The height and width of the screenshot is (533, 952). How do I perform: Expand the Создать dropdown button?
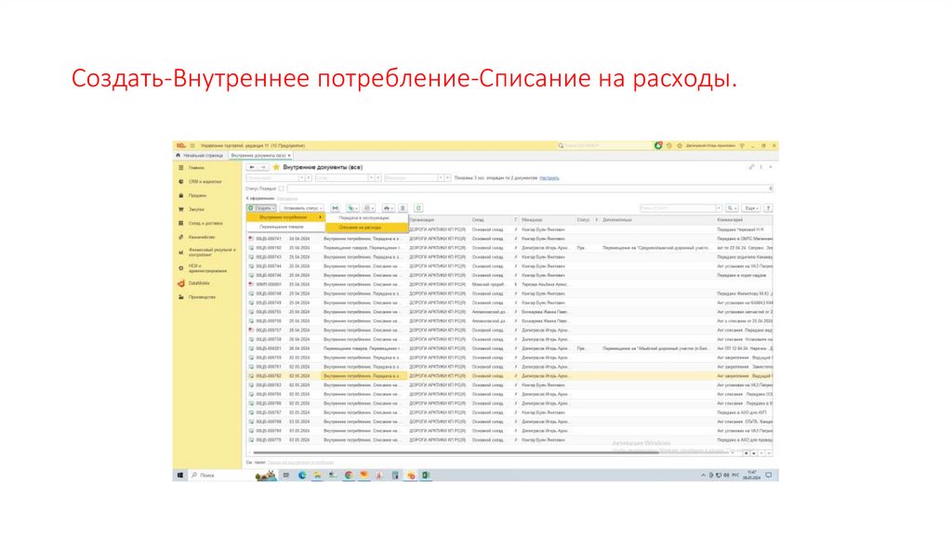[x=261, y=208]
